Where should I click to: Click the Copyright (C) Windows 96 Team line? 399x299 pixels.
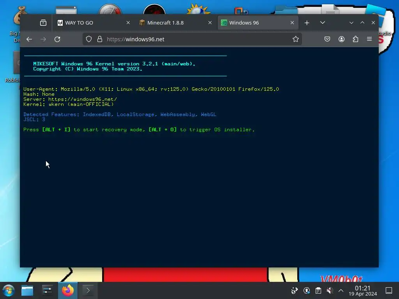(88, 69)
